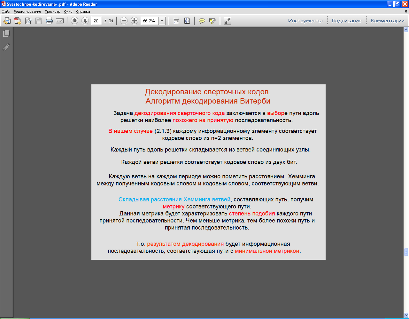Select the Highlight text tool
Viewport: 409px width, 319px height.
pos(212,21)
